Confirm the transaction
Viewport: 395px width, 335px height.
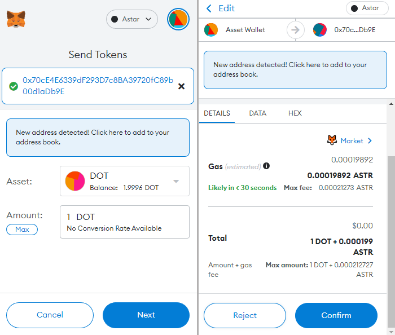[x=336, y=315]
